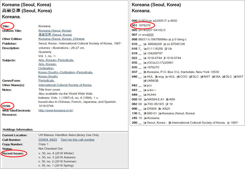Open the Civilization subject link
Image resolution: width=245 pixels, height=169 pixels.
pyautogui.click(x=46, y=68)
